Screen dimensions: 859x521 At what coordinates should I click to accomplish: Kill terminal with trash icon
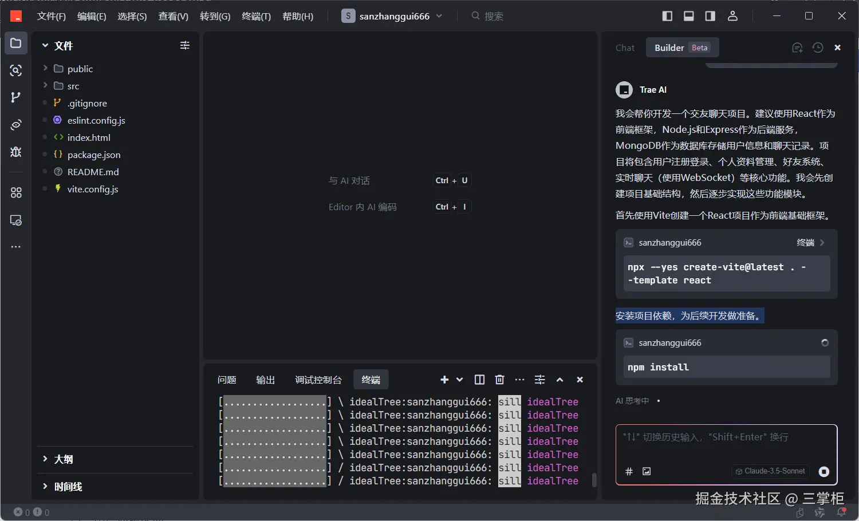point(499,380)
